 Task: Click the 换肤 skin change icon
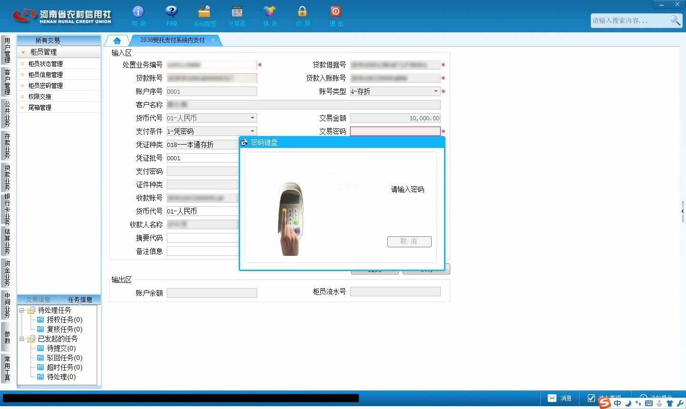point(270,11)
